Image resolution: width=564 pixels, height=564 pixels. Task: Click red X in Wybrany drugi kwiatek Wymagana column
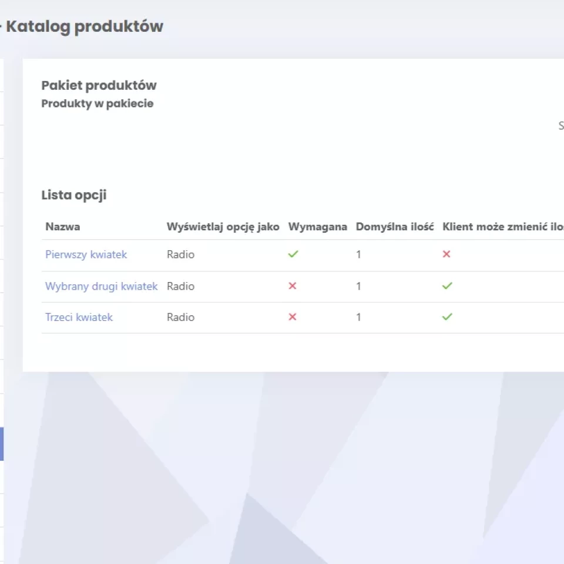293,286
